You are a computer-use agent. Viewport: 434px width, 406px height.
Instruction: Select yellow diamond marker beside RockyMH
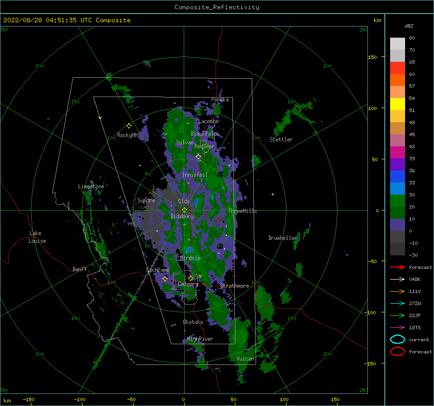coord(129,126)
